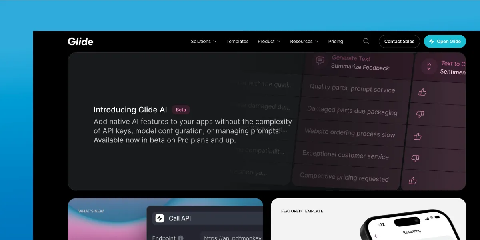
Task: Click the back arrow on phone Recording screen
Action: [376, 236]
